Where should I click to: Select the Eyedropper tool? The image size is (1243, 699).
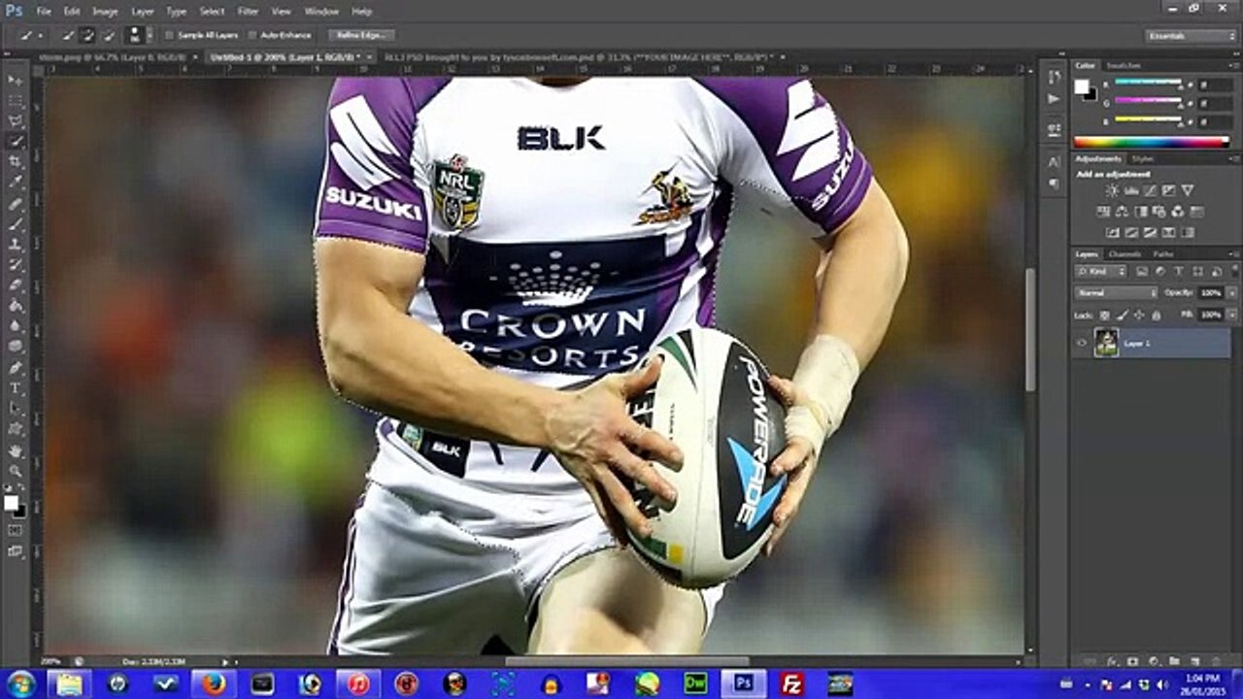16,182
